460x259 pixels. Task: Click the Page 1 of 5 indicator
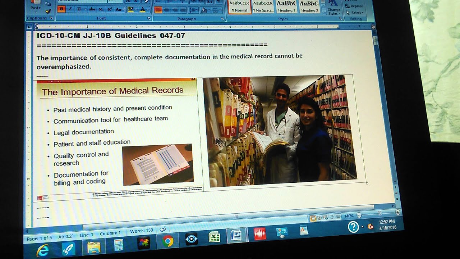tap(40, 238)
